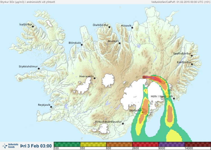The width and height of the screenshot is (211, 150).
Task: Click the 'Styrkur SO2' map title
Action: (x=28, y=2)
